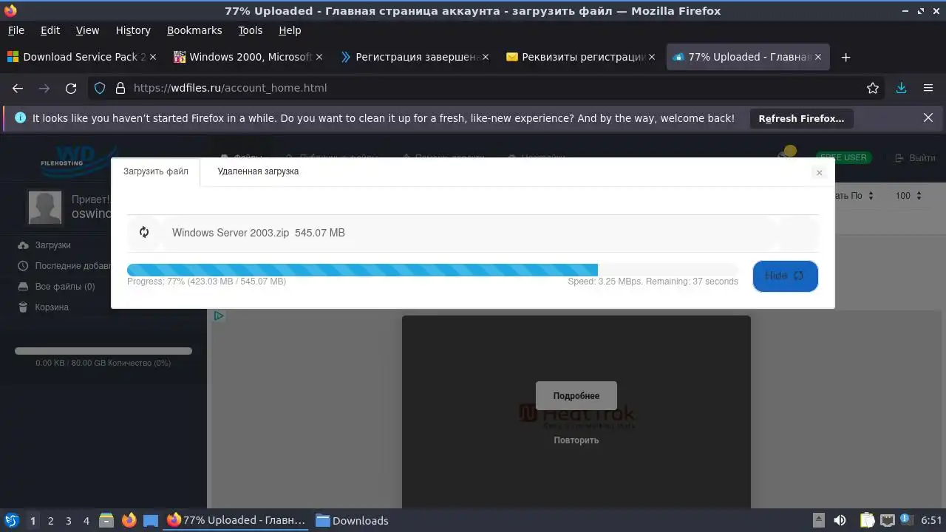Select the Загрузить файл tab
Viewport: 946px width, 532px height.
[156, 171]
